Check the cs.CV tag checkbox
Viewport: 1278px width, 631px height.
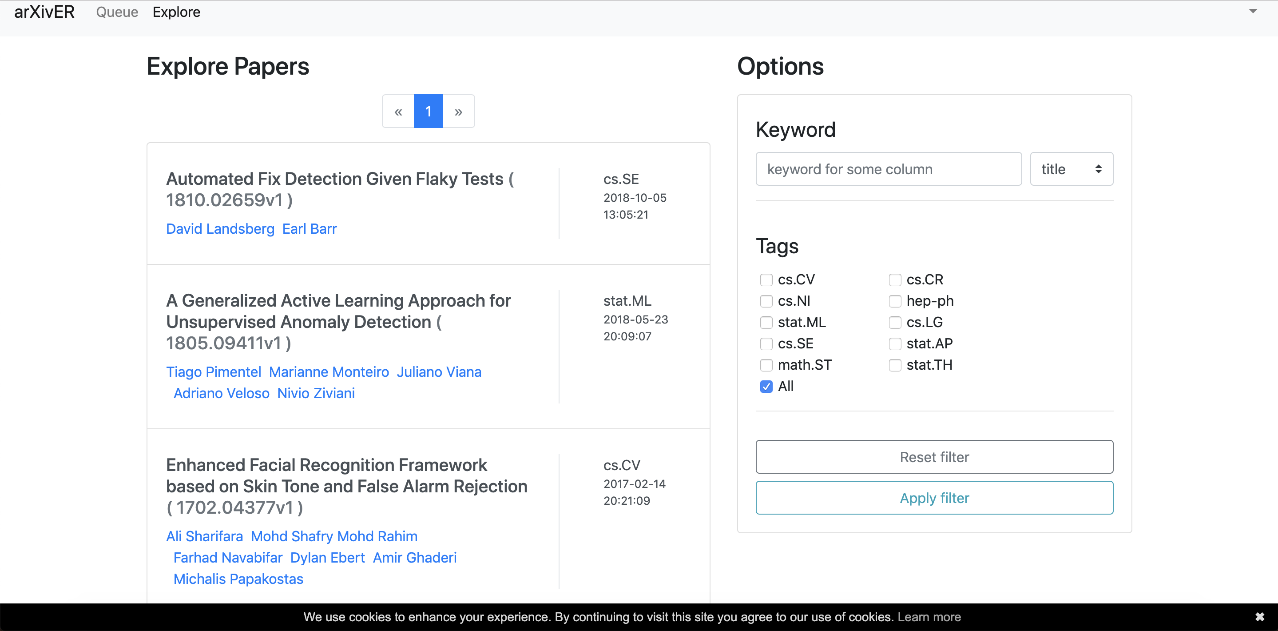(x=766, y=280)
